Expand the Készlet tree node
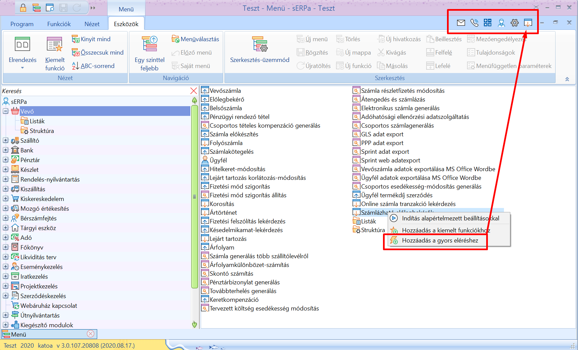Screen dimensions: 578x350 point(5,169)
